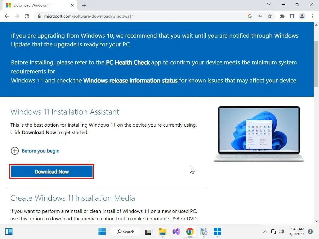Open network status in system tray
Screen dimensions: 319x239
[x=274, y=232]
